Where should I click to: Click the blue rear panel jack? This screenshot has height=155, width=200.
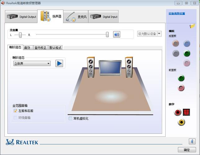click(187, 44)
